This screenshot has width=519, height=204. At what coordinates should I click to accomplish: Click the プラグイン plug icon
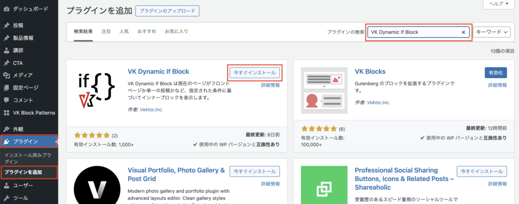coord(6,142)
